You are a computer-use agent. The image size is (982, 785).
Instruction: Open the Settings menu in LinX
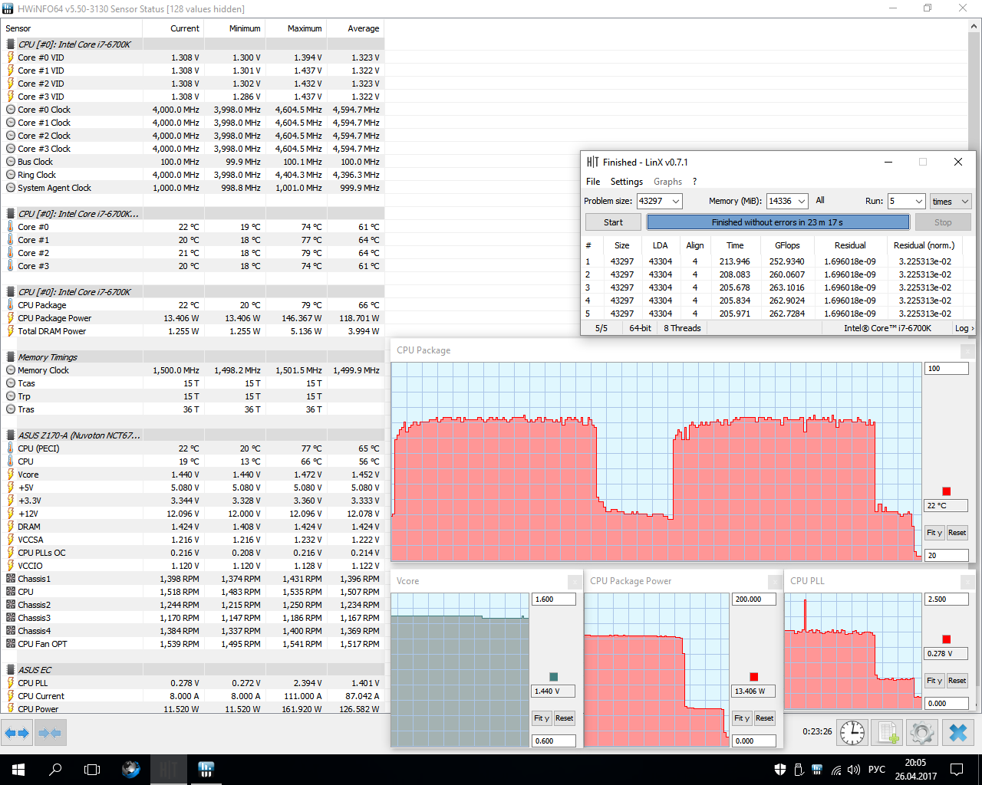pyautogui.click(x=627, y=182)
